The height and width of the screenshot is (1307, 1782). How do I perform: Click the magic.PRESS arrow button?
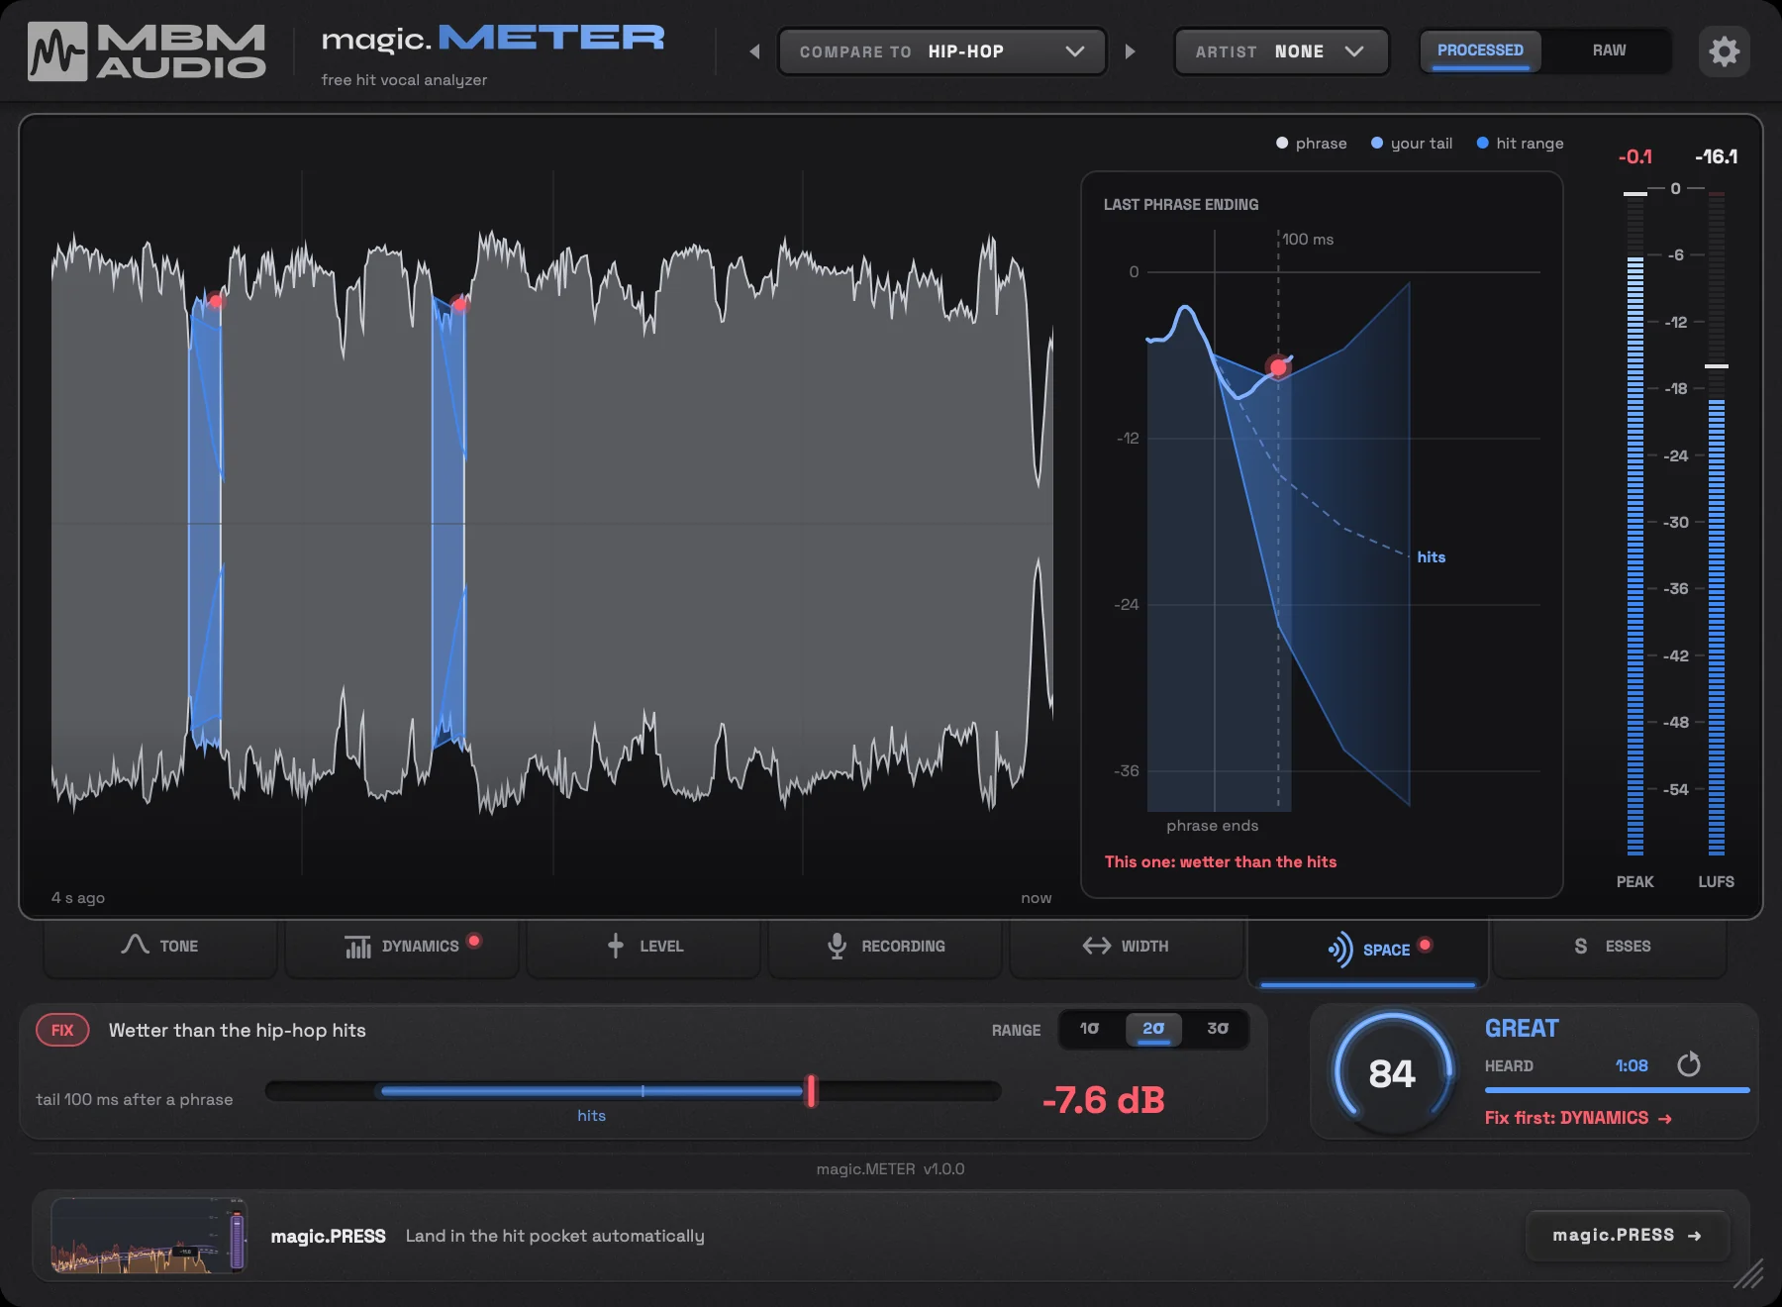[x=1628, y=1236]
